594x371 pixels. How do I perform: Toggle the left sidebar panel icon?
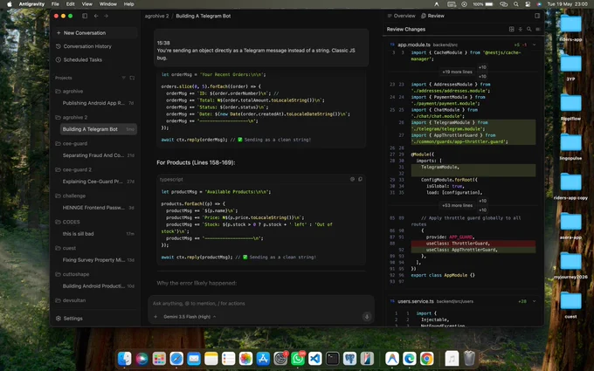click(x=85, y=16)
